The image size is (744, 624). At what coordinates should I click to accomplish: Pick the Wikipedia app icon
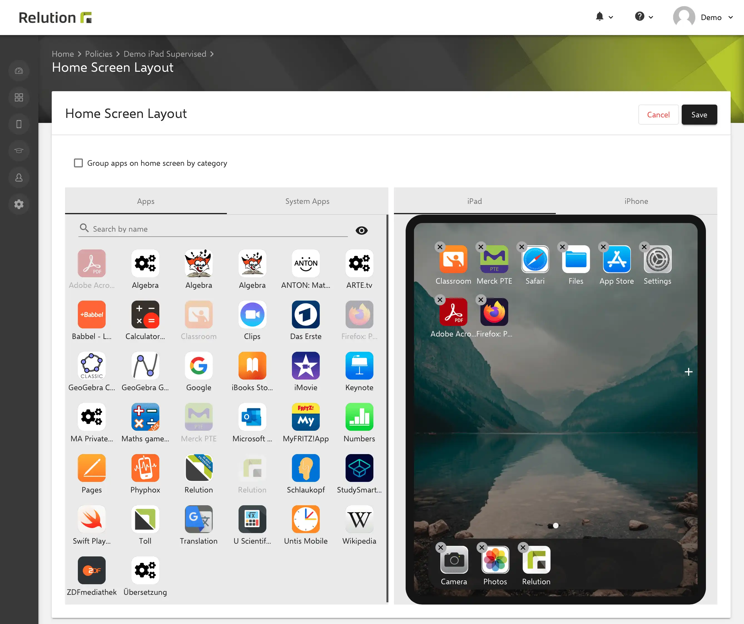[359, 519]
